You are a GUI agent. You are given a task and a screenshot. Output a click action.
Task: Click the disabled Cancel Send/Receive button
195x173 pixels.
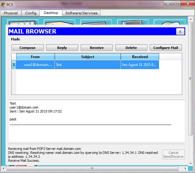(174, 154)
